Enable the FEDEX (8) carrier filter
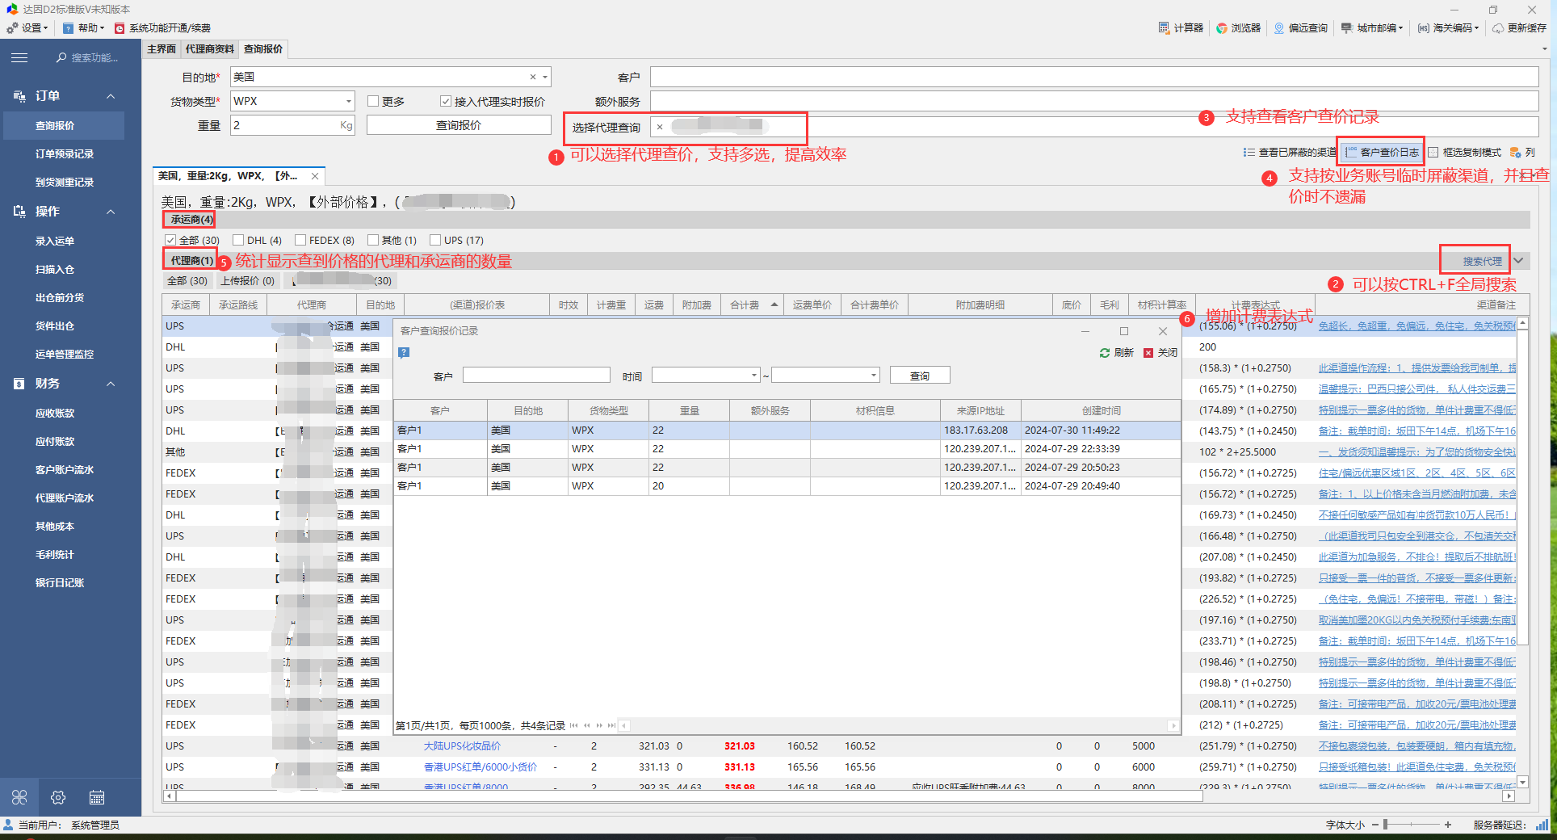This screenshot has height=840, width=1557. click(300, 240)
